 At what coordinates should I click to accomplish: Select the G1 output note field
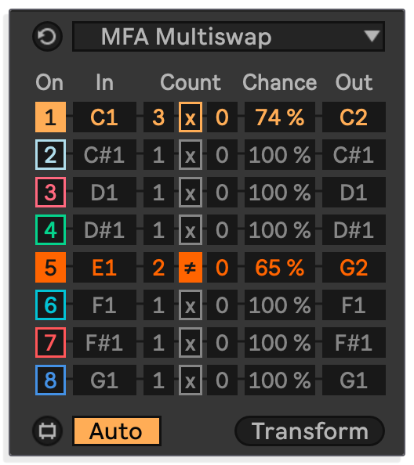(354, 380)
